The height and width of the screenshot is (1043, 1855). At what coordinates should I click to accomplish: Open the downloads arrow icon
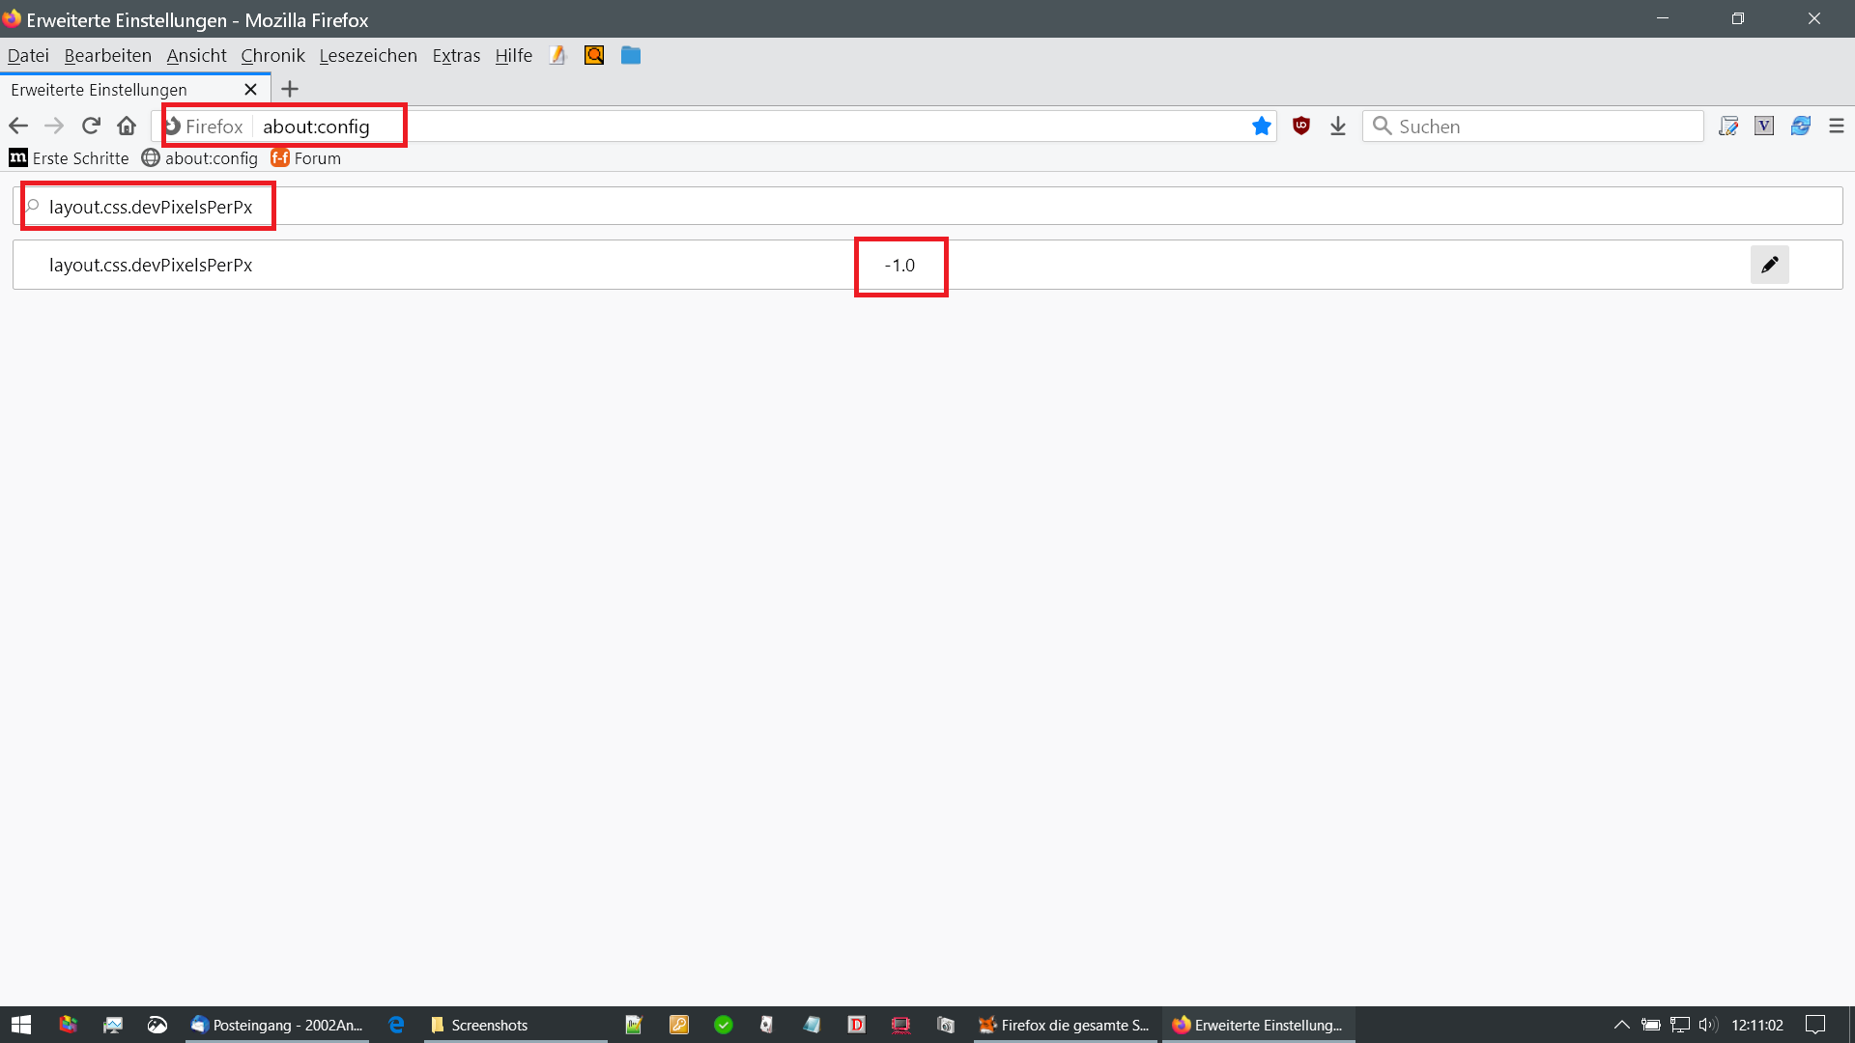pyautogui.click(x=1338, y=126)
